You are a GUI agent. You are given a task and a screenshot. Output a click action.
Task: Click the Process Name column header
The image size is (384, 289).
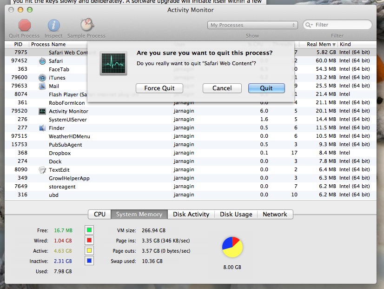(48, 44)
